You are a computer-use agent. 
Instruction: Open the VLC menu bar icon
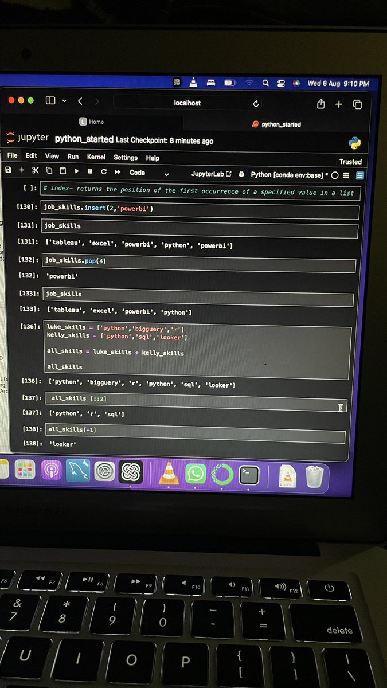[x=193, y=83]
